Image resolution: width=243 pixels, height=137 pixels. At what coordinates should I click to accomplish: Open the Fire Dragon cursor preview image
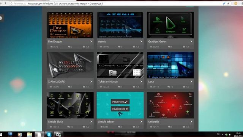tap(70, 25)
